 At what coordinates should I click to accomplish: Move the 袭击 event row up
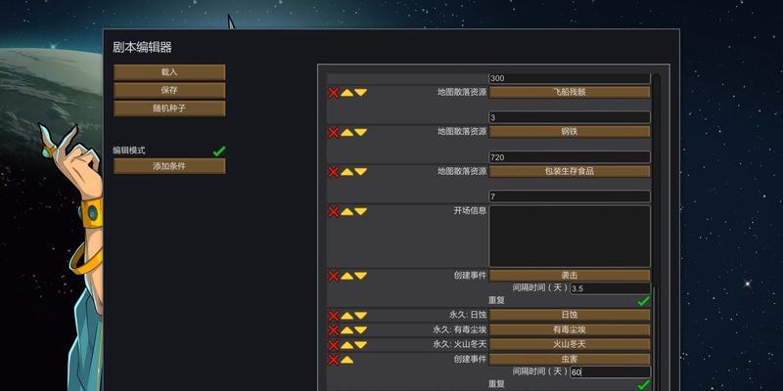[x=347, y=276]
